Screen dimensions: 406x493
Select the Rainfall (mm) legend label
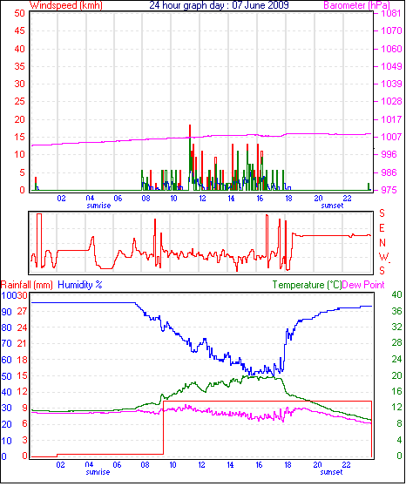click(x=27, y=285)
